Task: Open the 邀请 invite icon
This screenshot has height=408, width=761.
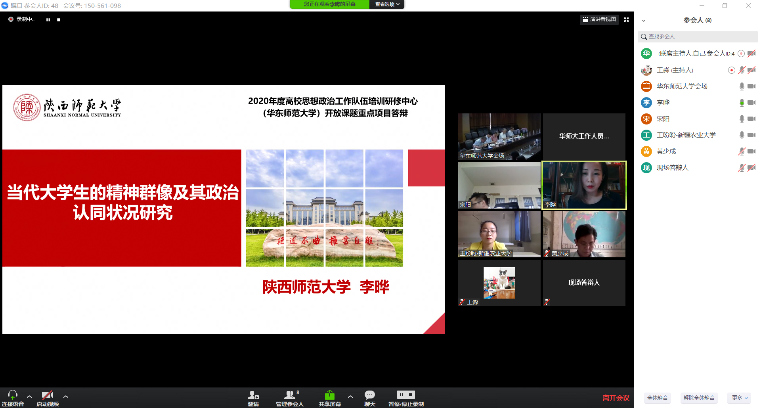Action: point(253,395)
